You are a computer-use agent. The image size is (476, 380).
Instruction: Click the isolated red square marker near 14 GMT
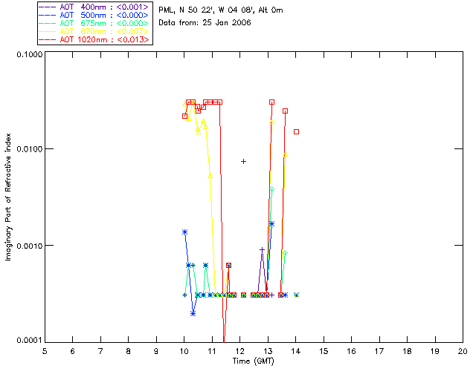coord(296,132)
